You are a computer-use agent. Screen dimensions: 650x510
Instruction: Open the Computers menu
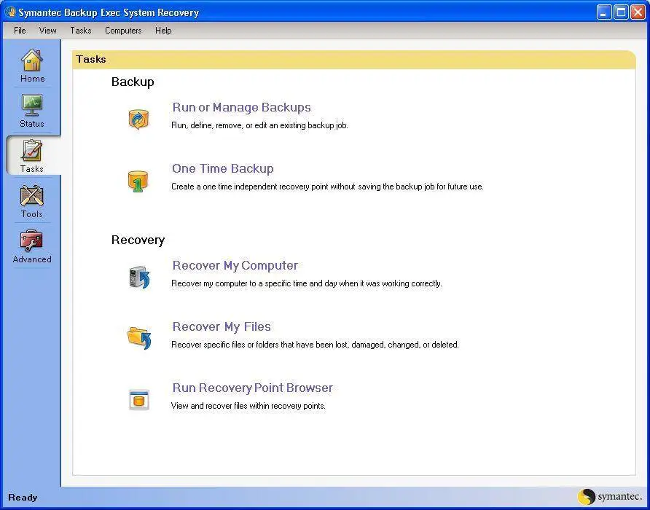click(123, 31)
